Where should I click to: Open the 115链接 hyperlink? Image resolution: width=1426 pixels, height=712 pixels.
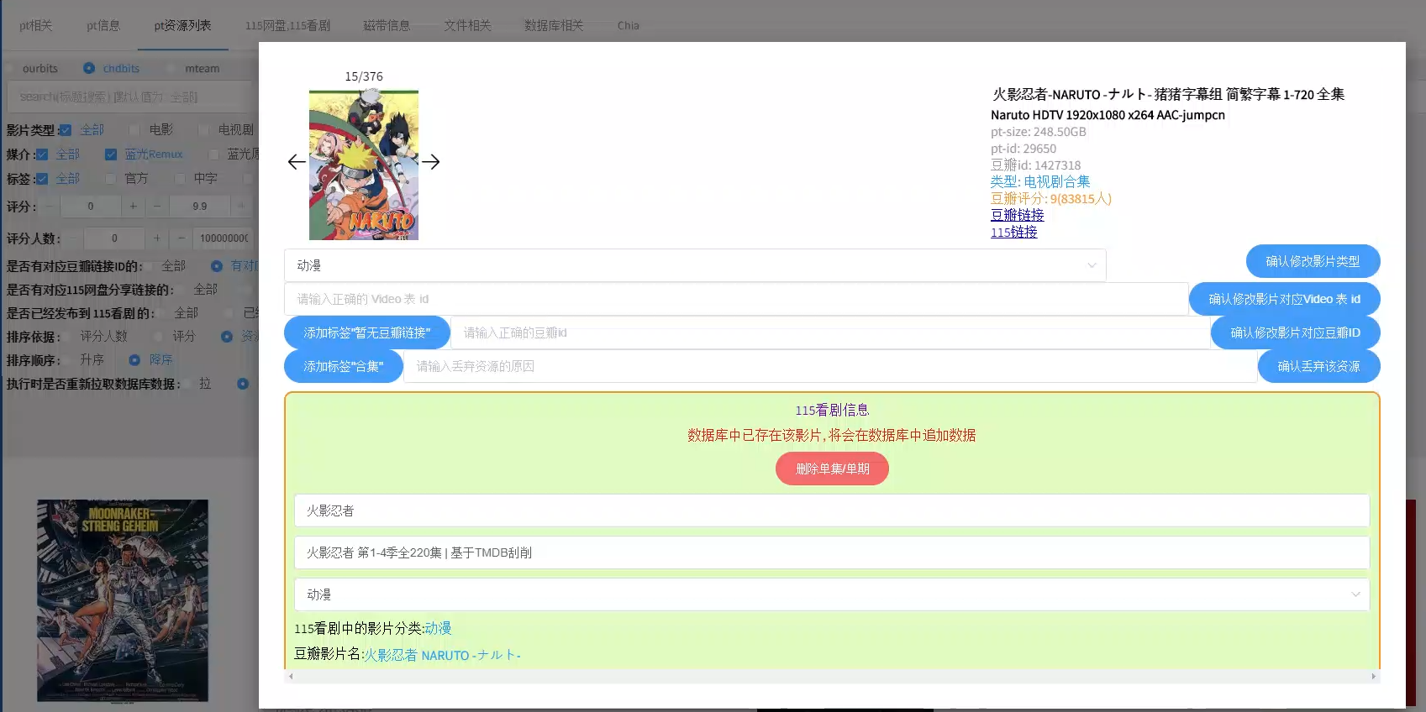[1013, 232]
